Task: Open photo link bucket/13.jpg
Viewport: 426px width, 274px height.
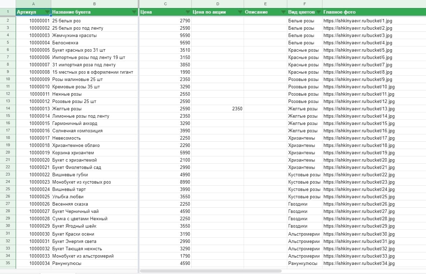Action: point(359,109)
